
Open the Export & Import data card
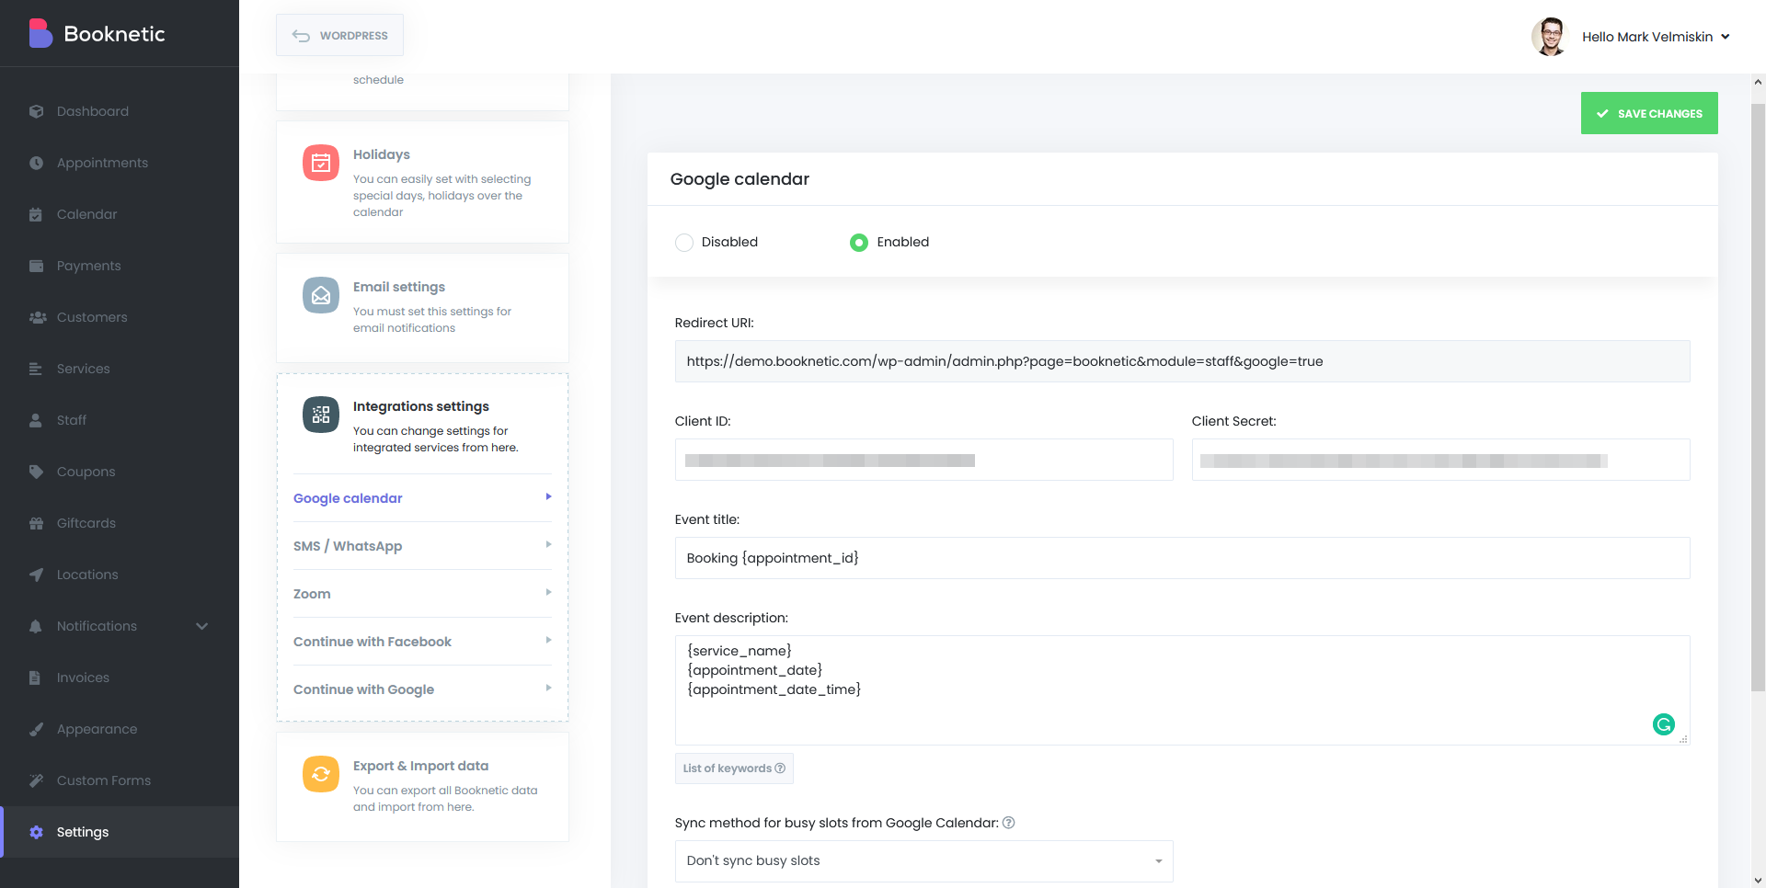[x=422, y=787]
